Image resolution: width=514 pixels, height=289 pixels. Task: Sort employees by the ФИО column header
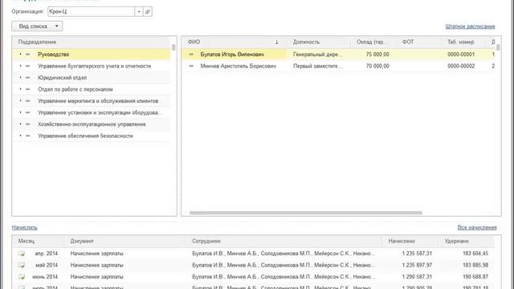click(x=234, y=42)
